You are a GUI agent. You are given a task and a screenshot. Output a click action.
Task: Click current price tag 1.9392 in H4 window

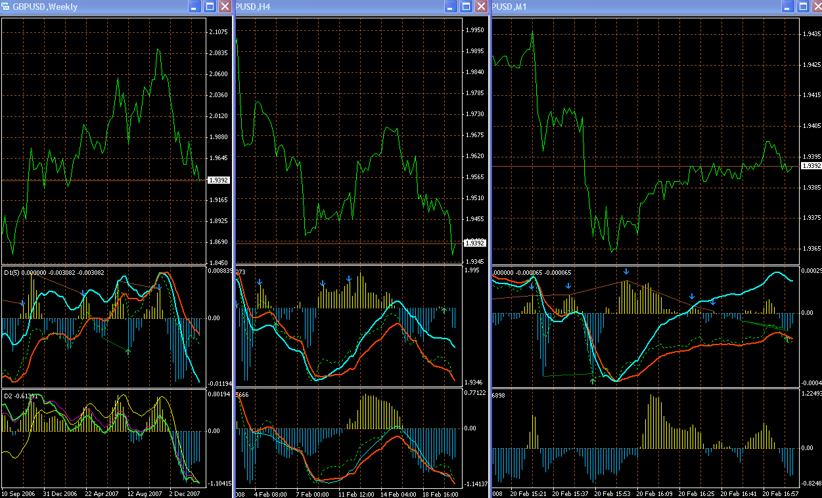point(475,243)
